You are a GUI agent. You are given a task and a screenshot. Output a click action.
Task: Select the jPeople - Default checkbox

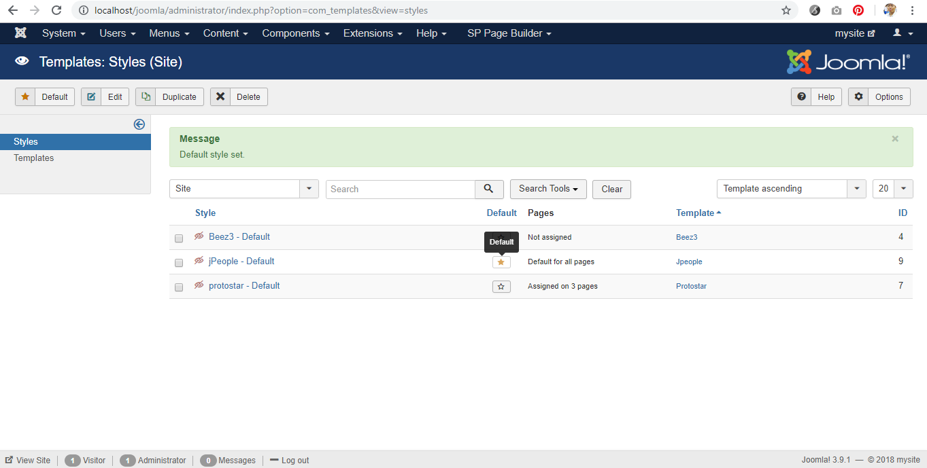[x=179, y=263]
